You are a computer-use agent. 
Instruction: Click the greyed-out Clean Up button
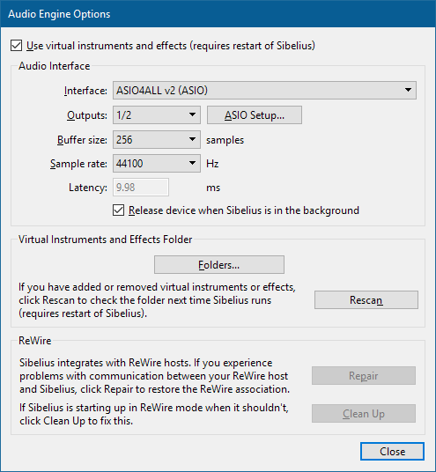tap(364, 414)
